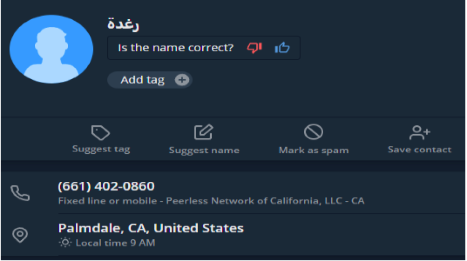Click the Palmdale, CA, United States location
Screen dimensions: 467x261
(x=150, y=228)
